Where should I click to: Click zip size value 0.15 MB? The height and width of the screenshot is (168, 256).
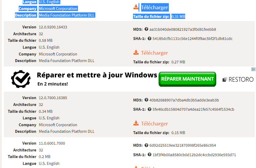(x=178, y=133)
